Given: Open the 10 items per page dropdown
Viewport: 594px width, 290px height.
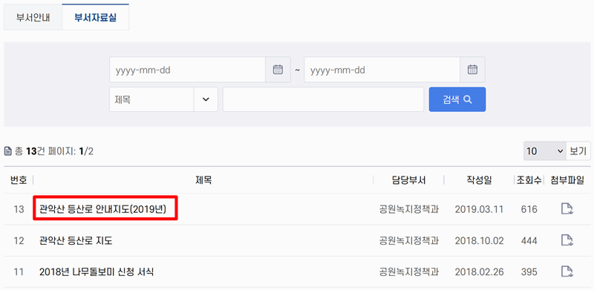Looking at the screenshot, I should pyautogui.click(x=545, y=151).
